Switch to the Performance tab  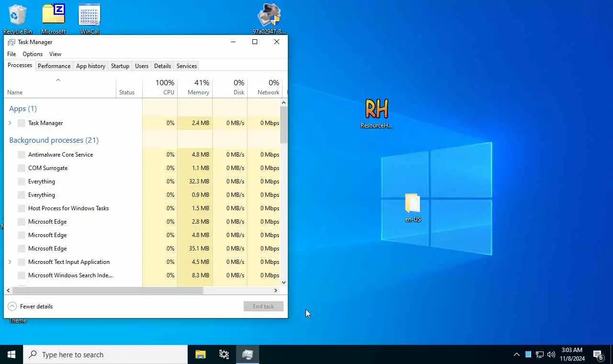coord(54,66)
